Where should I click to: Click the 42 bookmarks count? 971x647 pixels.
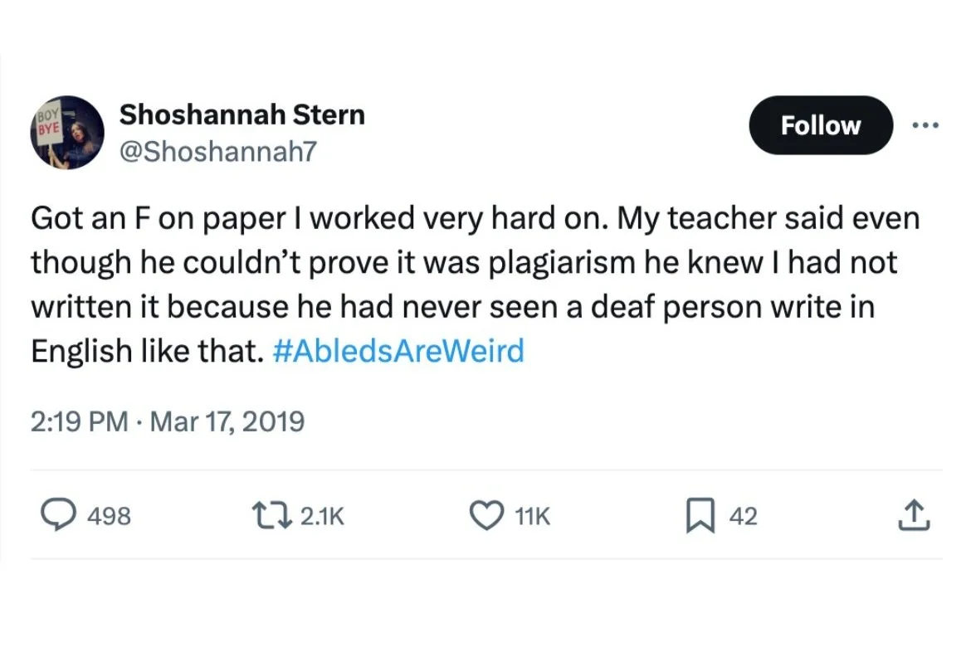[743, 517]
